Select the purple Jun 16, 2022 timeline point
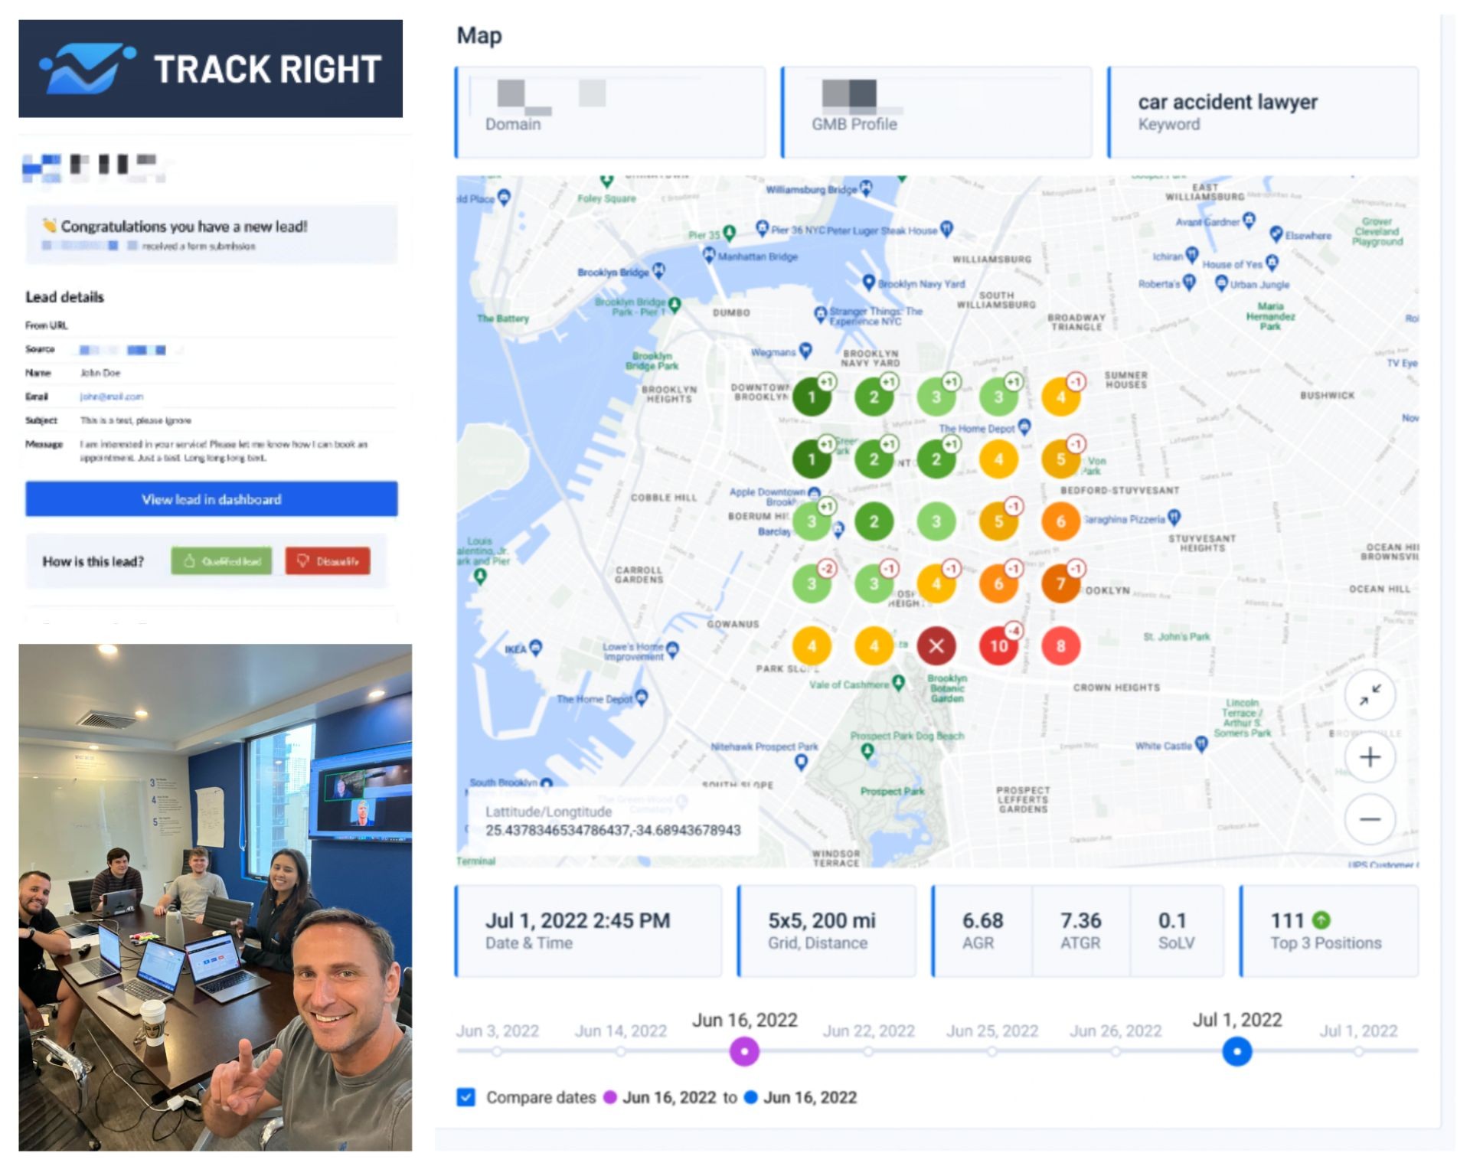This screenshot has height=1176, width=1470. (744, 1051)
